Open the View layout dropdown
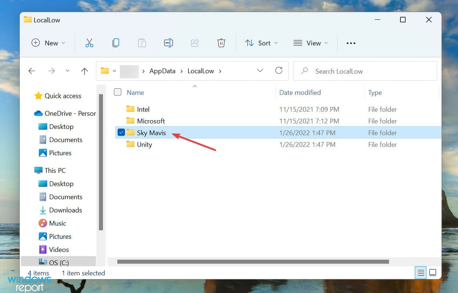Viewport: 458px width, 293px height. [311, 43]
